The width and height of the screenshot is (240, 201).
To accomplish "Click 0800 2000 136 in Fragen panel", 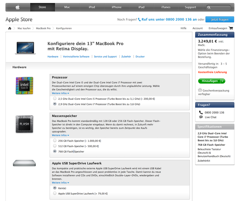I will pyautogui.click(x=214, y=112).
